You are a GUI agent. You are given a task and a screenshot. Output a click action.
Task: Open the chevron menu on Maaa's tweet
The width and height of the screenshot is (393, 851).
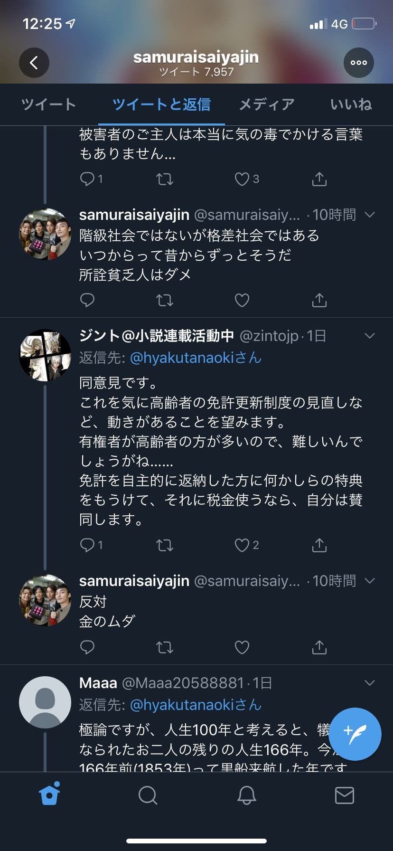(x=369, y=683)
